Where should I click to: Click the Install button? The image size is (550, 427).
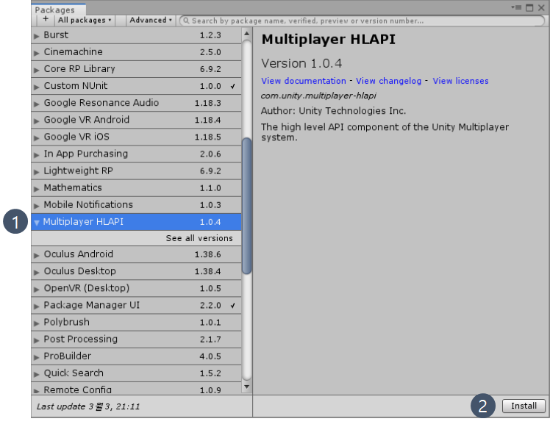(x=524, y=406)
